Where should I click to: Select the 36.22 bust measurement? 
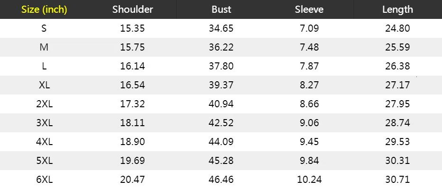coord(221,47)
